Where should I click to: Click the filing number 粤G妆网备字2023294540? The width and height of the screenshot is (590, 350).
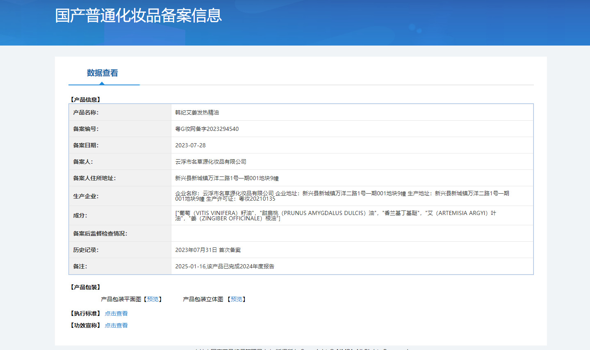pyautogui.click(x=207, y=129)
